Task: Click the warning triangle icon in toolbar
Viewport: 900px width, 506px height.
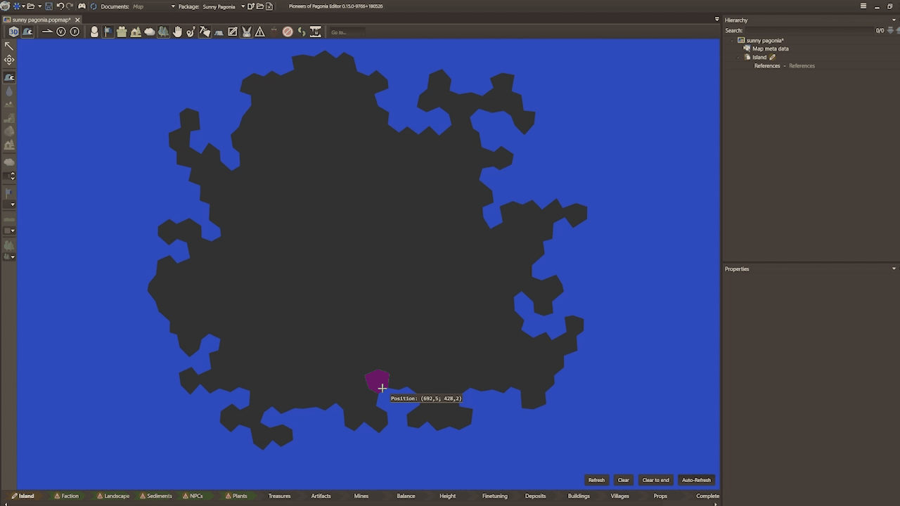Action: (260, 32)
